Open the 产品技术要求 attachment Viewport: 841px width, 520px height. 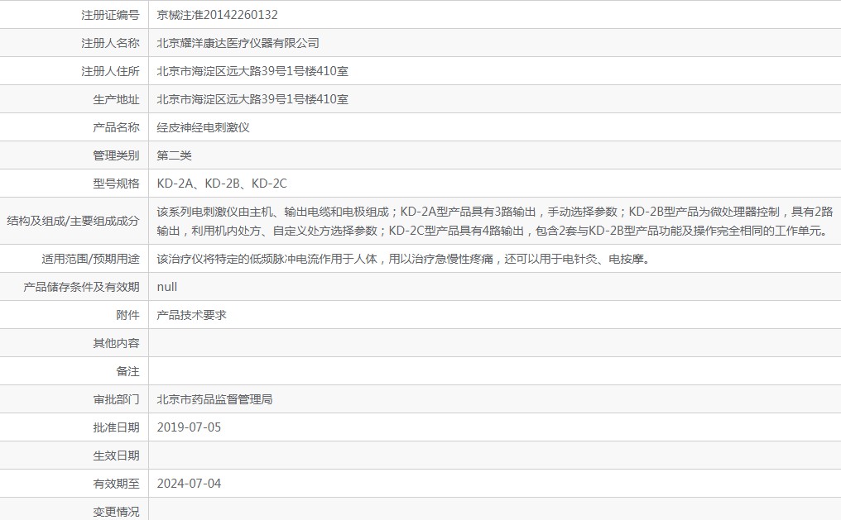(x=191, y=316)
